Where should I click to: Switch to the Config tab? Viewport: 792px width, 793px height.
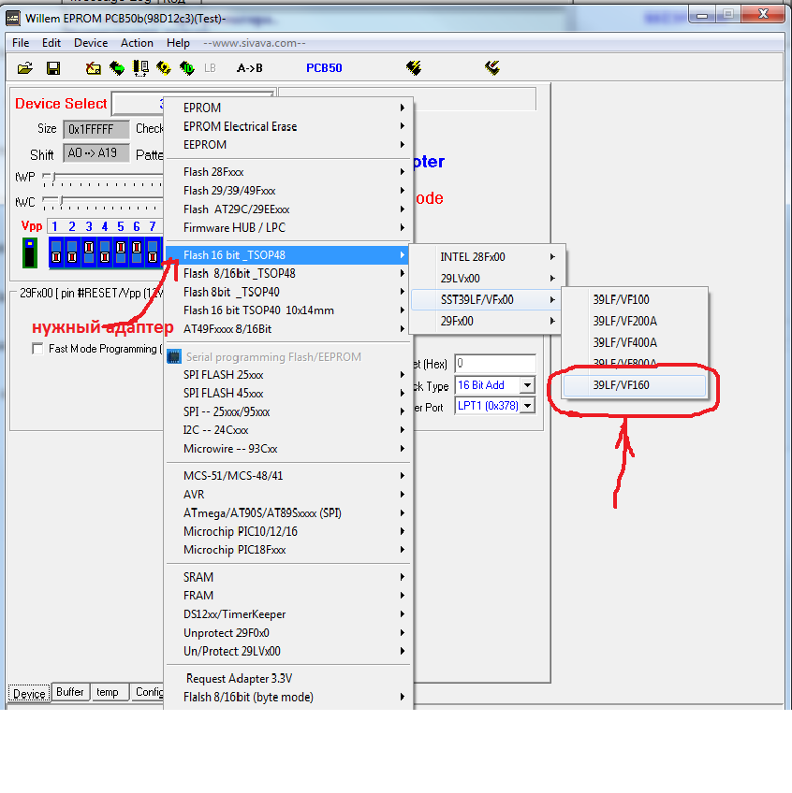[x=148, y=692]
